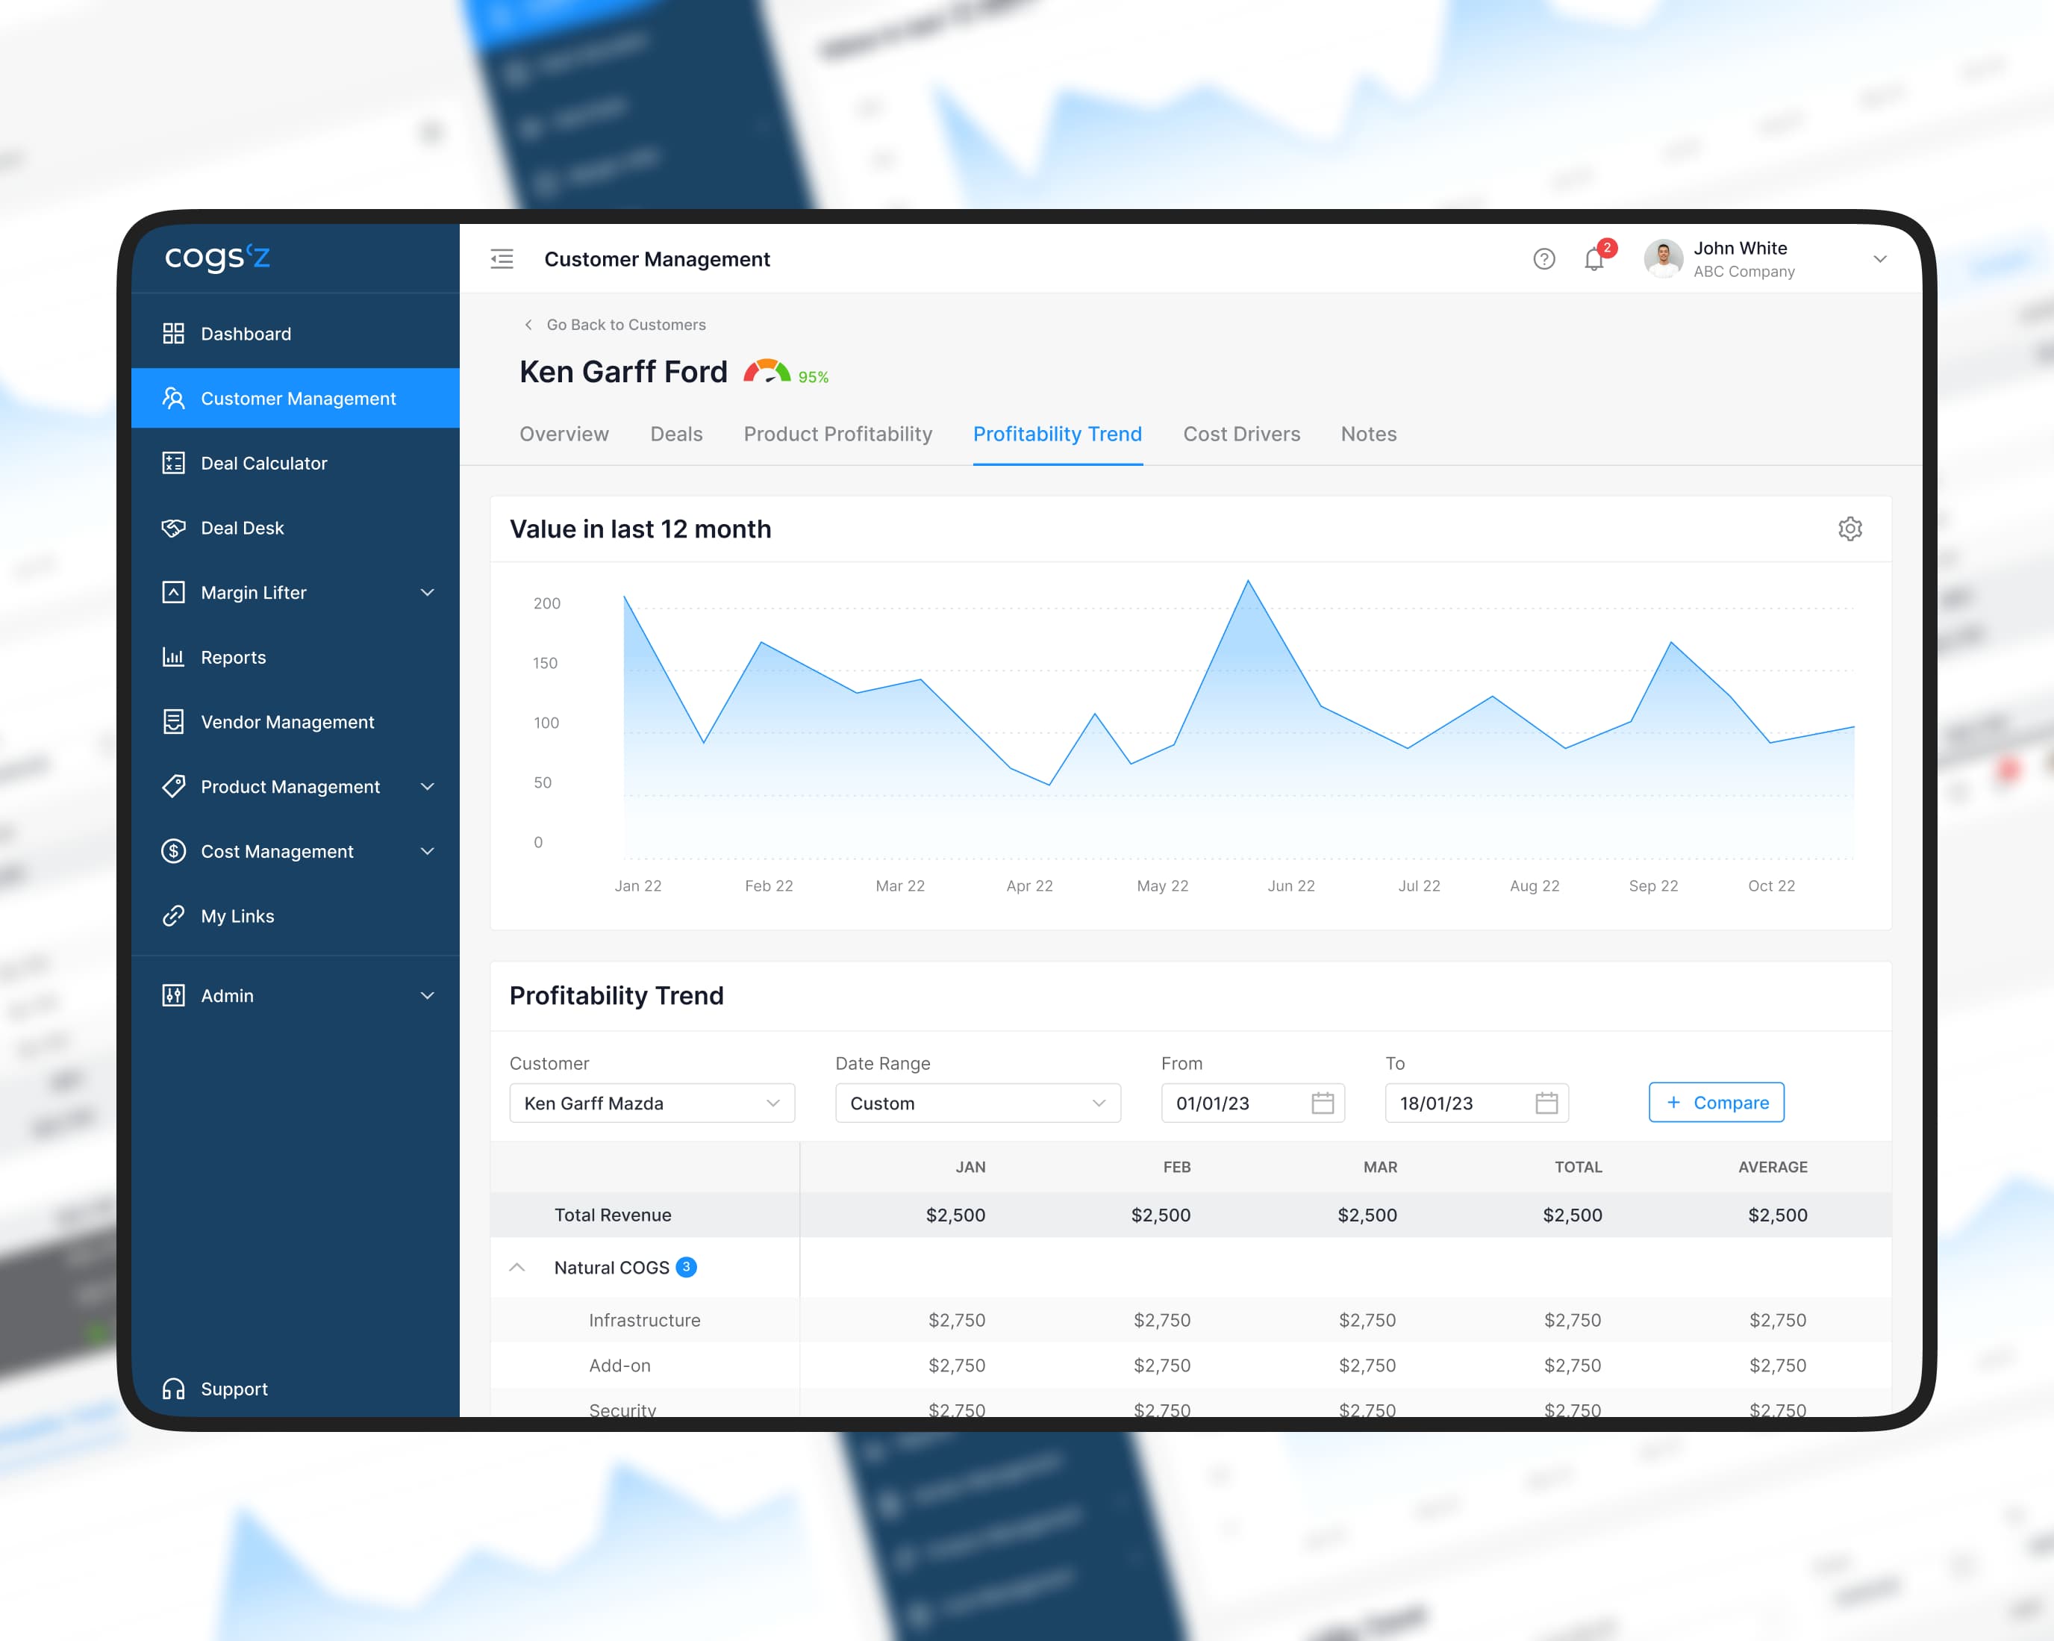
Task: Open the user account dropdown chevron
Action: [1879, 259]
